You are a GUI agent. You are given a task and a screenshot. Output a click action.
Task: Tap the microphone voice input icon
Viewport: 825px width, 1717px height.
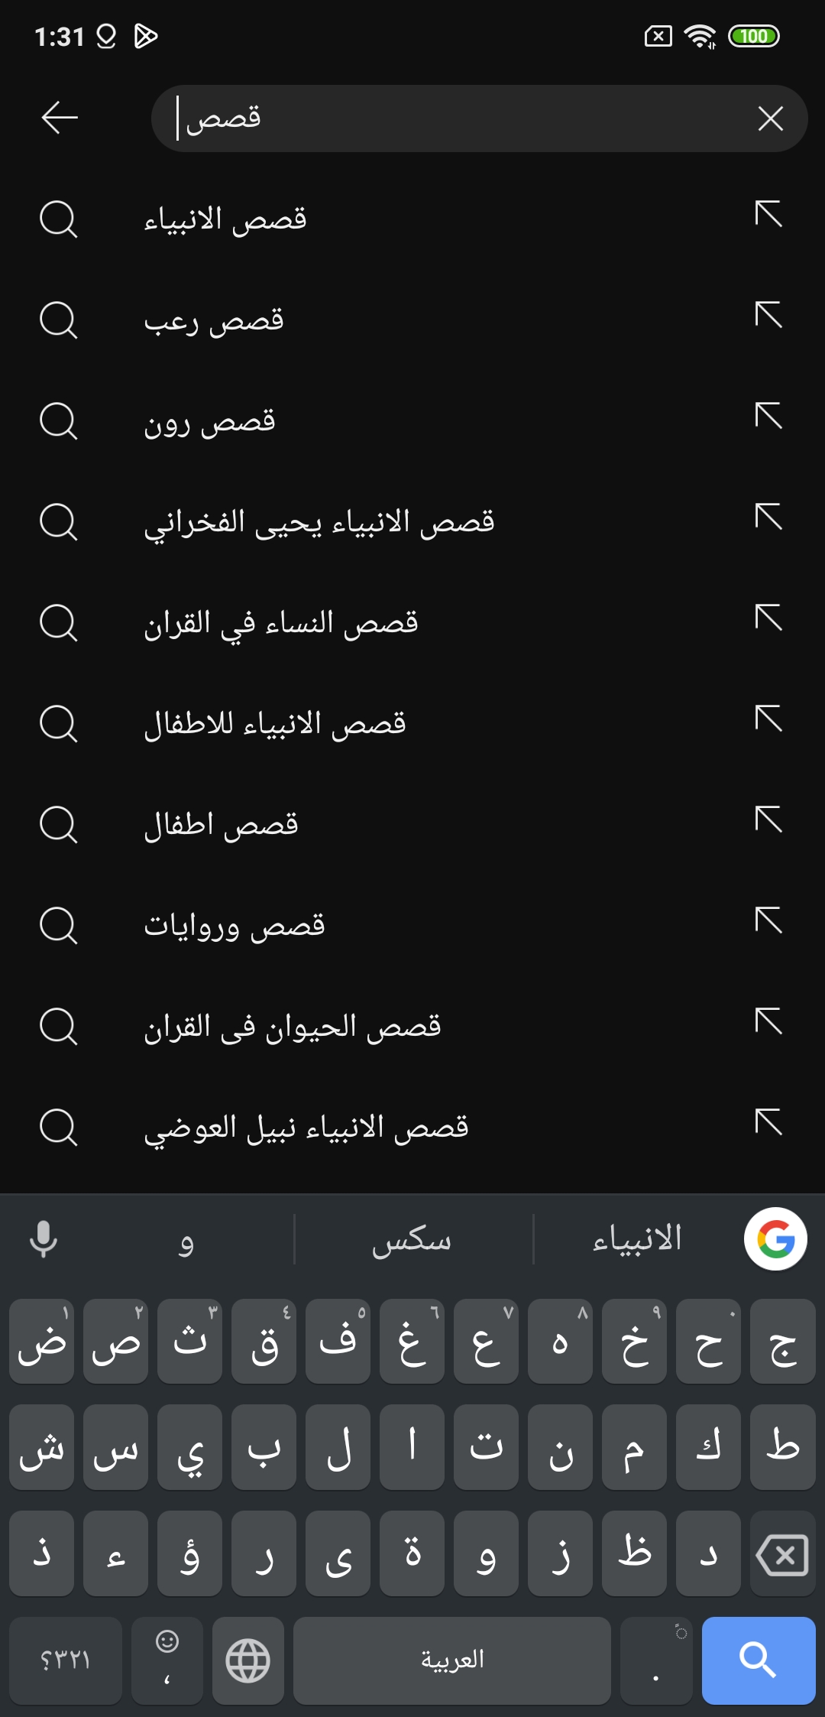44,1239
